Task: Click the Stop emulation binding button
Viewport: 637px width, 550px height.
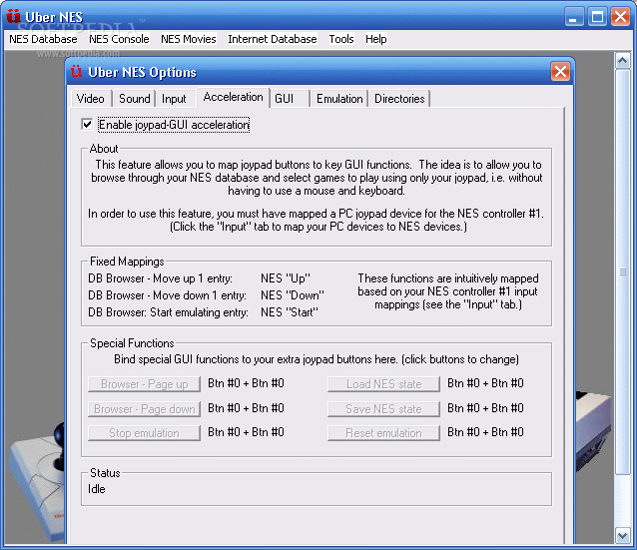Action: pyautogui.click(x=144, y=433)
